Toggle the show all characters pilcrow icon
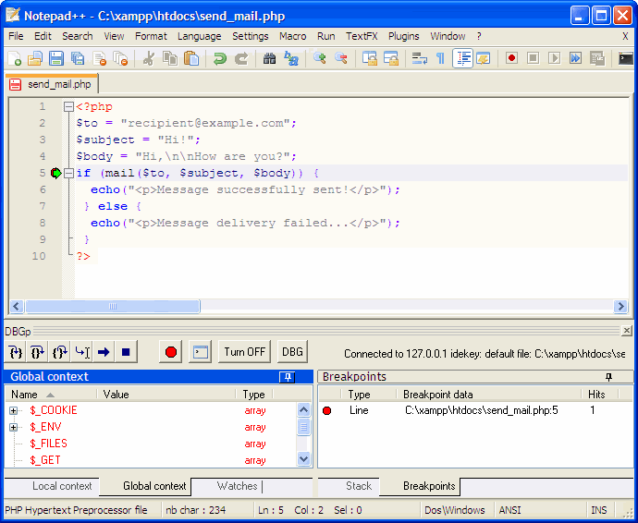The width and height of the screenshot is (638, 523). 440,58
